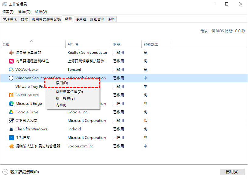Switch to the 應用程式歷程記錄 tab
Image resolution: width=248 pixels, height=179 pixels.
click(x=46, y=19)
